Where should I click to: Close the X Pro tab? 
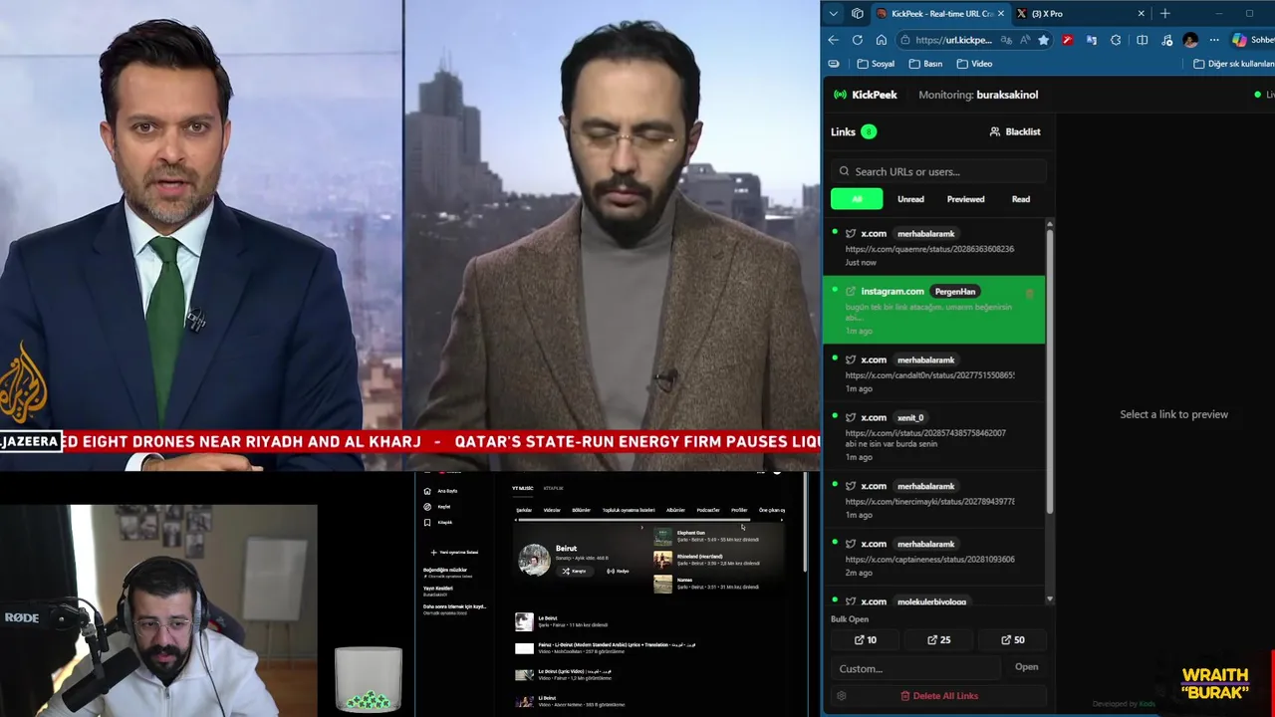coord(1142,14)
